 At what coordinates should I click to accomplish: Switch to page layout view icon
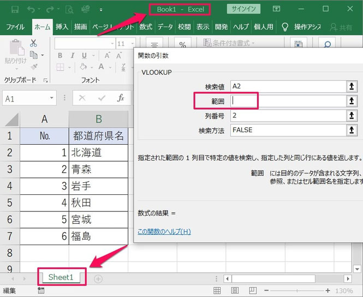pos(236,290)
